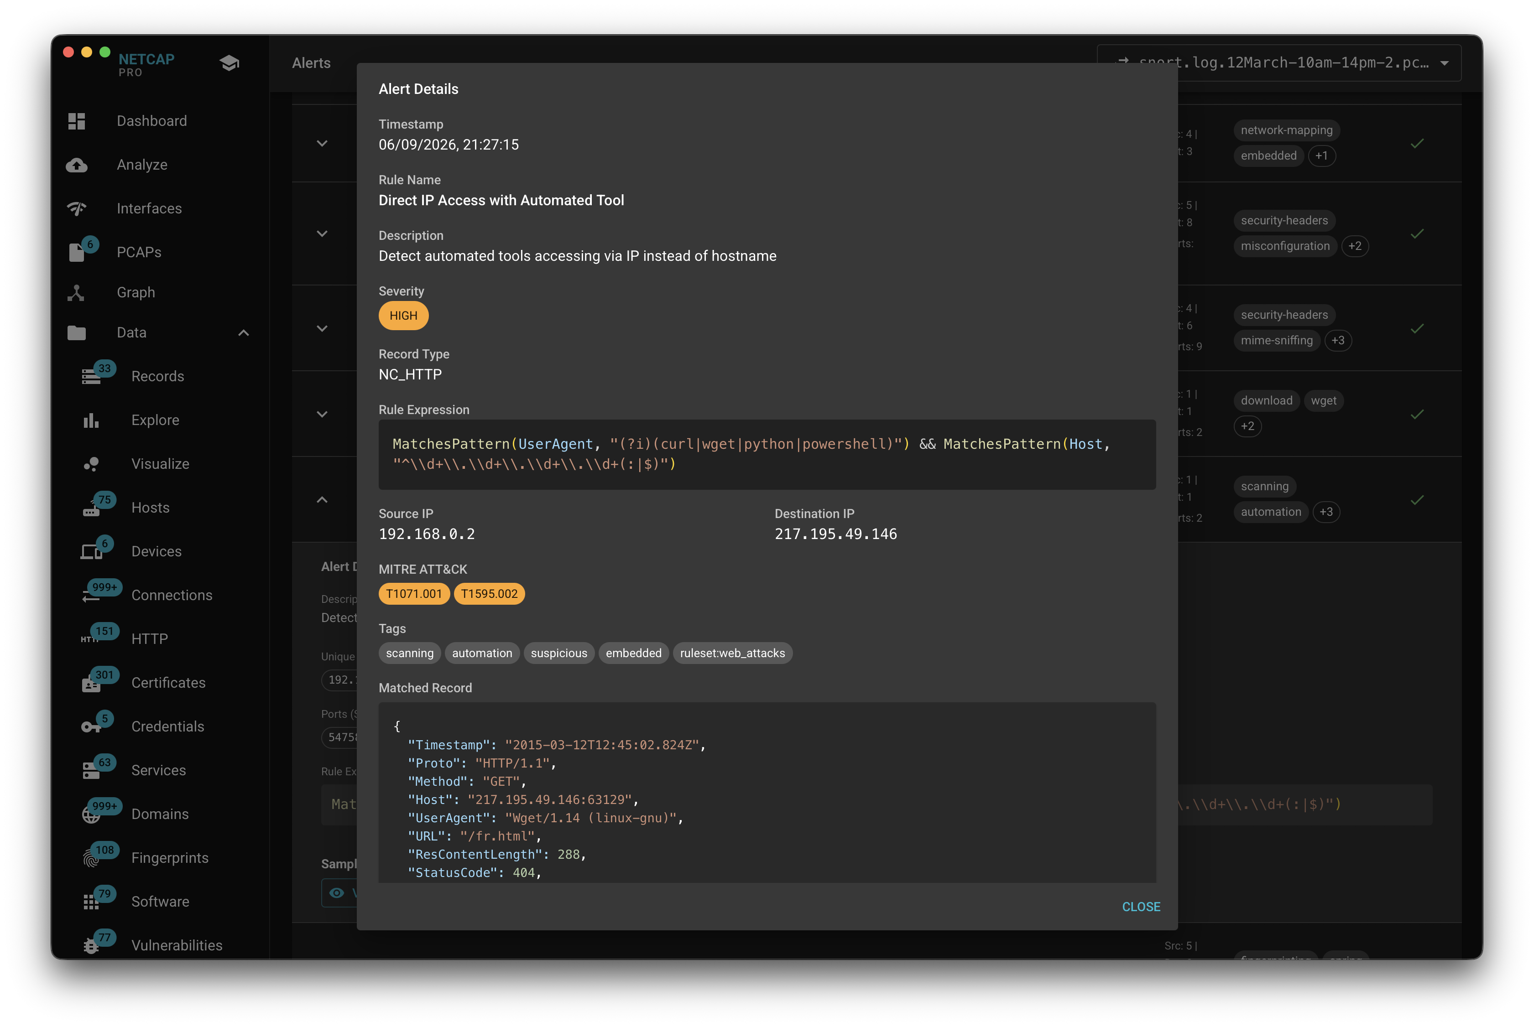Click the Analyze cloud upload icon
Image resolution: width=1534 pixels, height=1027 pixels.
pos(77,165)
